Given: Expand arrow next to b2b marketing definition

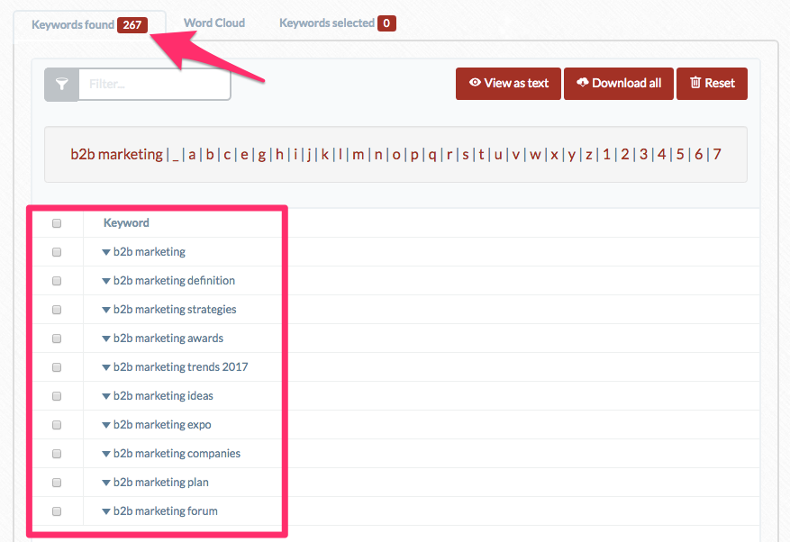Looking at the screenshot, I should (x=105, y=281).
